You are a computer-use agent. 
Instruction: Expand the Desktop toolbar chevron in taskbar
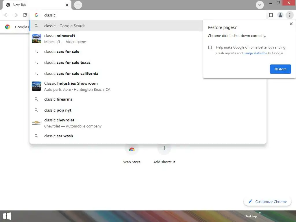tap(260, 213)
